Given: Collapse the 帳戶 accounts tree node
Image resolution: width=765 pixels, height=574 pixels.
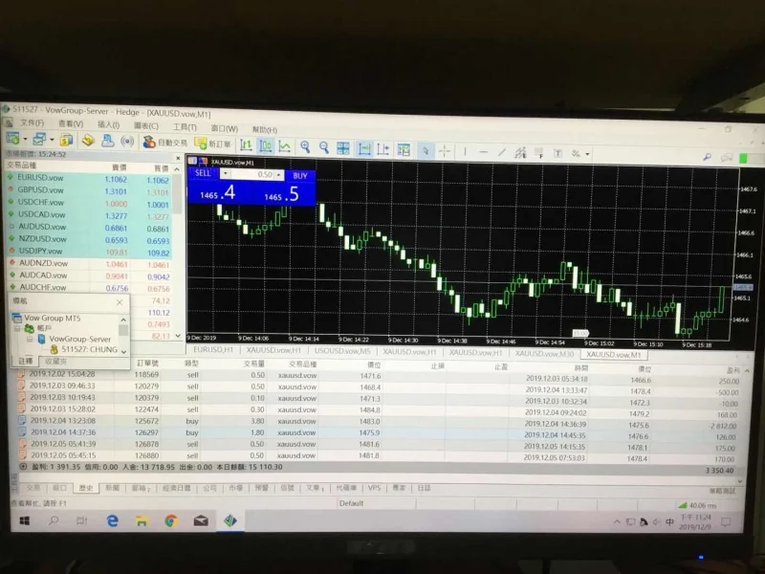Looking at the screenshot, I should click(x=17, y=328).
